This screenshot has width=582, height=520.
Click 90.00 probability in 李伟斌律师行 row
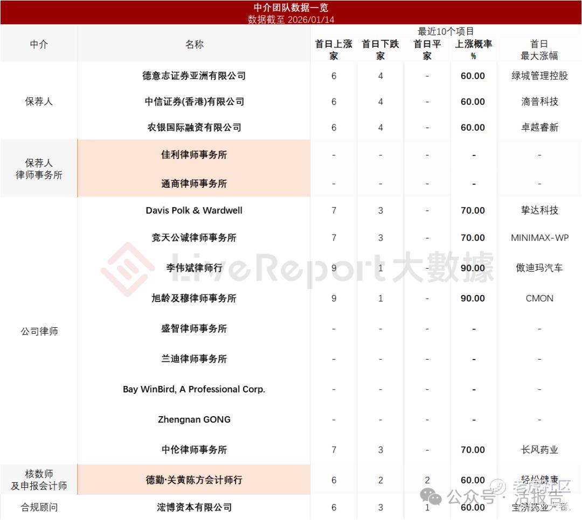coord(473,268)
